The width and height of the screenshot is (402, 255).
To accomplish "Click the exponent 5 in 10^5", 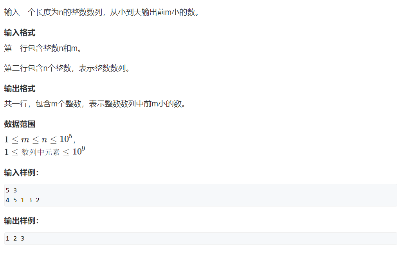I will pos(70,136).
